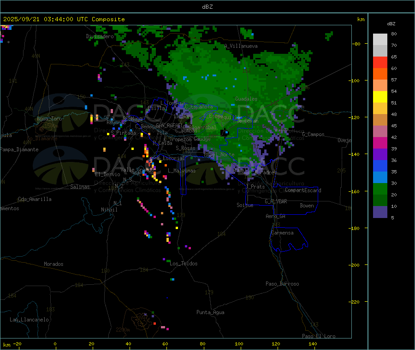This screenshot has height=350, width=415.
Task: Select the Bowen location label
Action: pos(307,206)
